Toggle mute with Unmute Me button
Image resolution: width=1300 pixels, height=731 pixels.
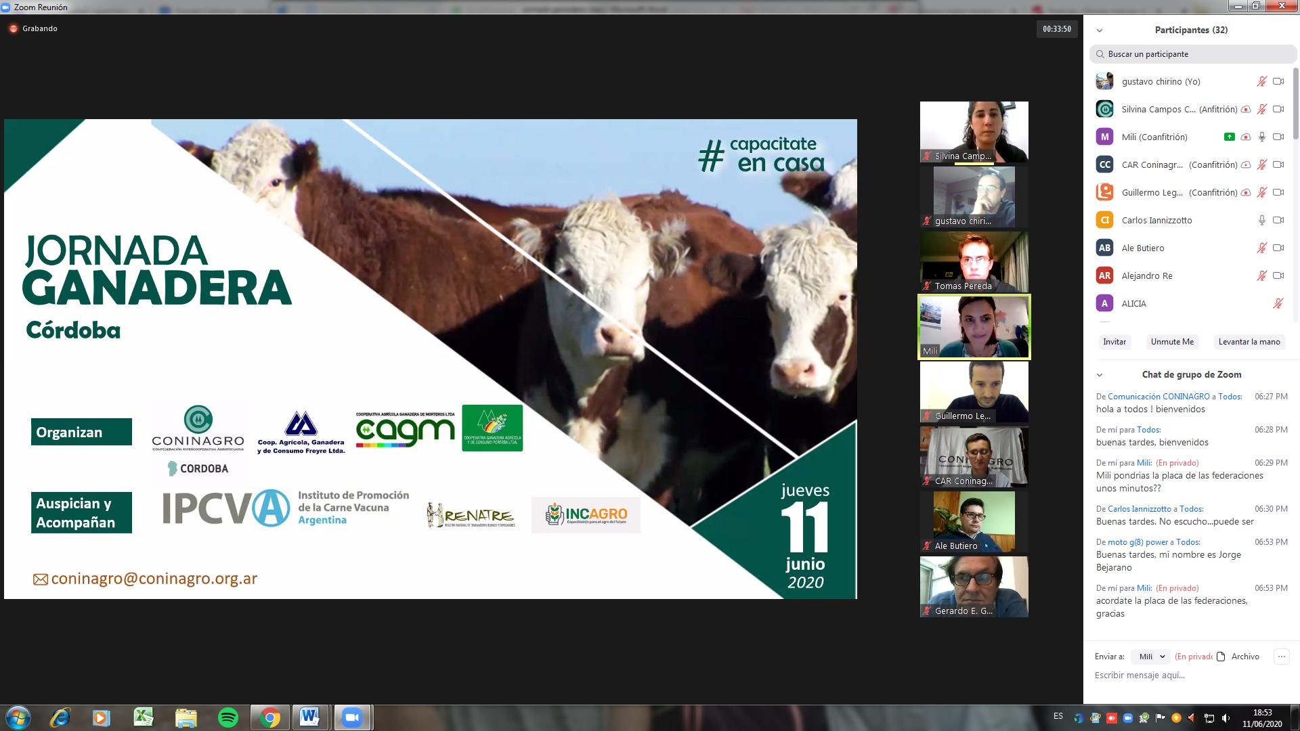click(1171, 342)
